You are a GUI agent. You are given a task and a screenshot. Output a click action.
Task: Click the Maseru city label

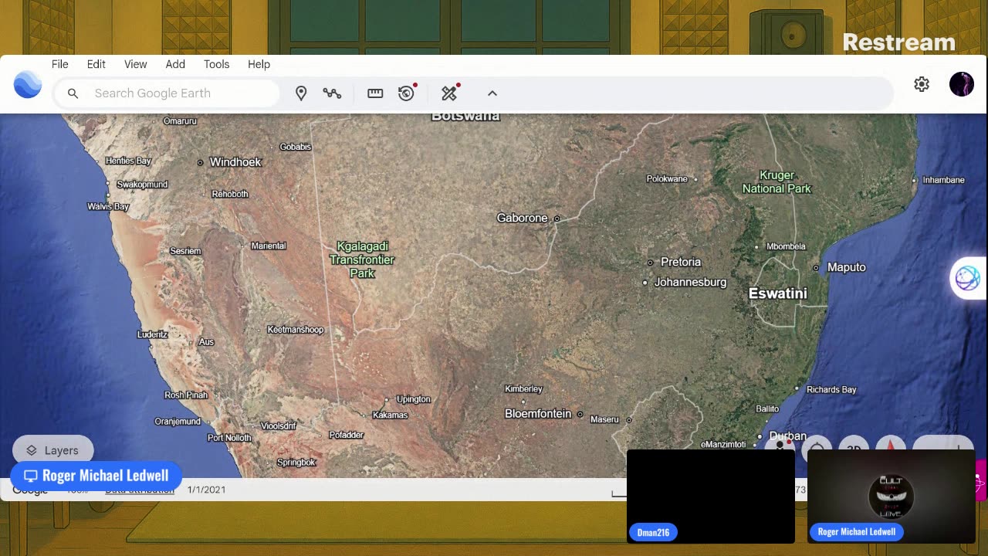coord(604,419)
